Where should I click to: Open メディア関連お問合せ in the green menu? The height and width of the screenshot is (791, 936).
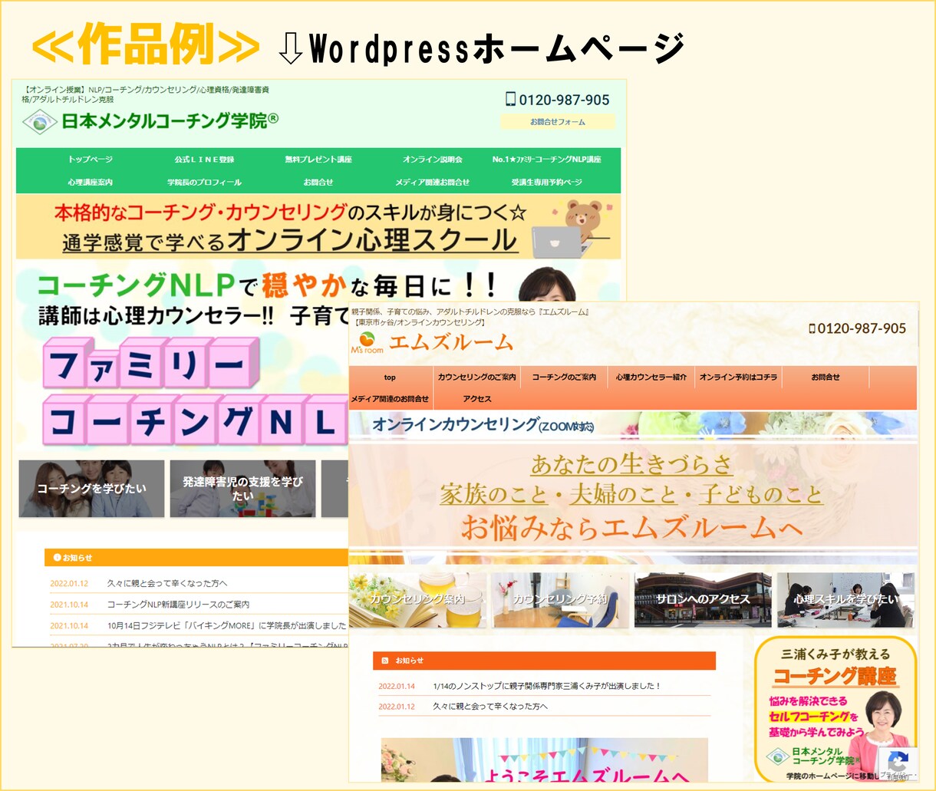[x=433, y=183]
